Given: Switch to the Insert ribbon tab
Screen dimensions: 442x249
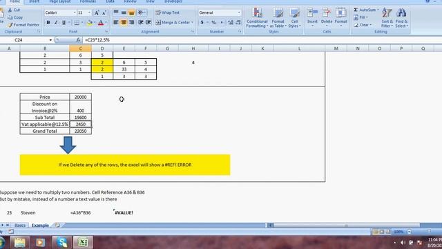Looking at the screenshot, I should [35, 1].
